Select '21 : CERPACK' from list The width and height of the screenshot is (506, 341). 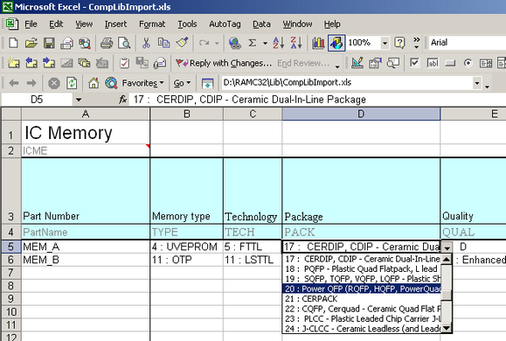362,299
